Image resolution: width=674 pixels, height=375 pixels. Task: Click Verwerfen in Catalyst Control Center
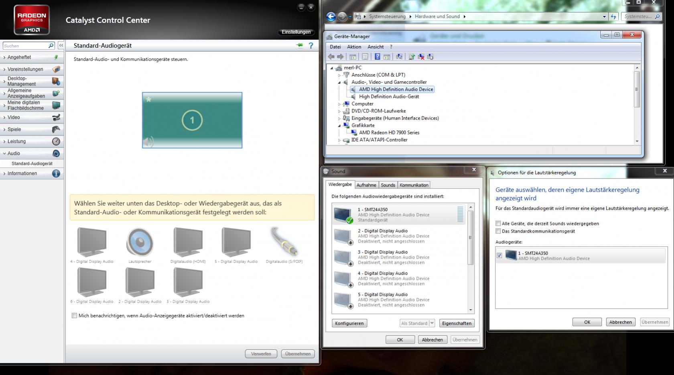tap(261, 354)
